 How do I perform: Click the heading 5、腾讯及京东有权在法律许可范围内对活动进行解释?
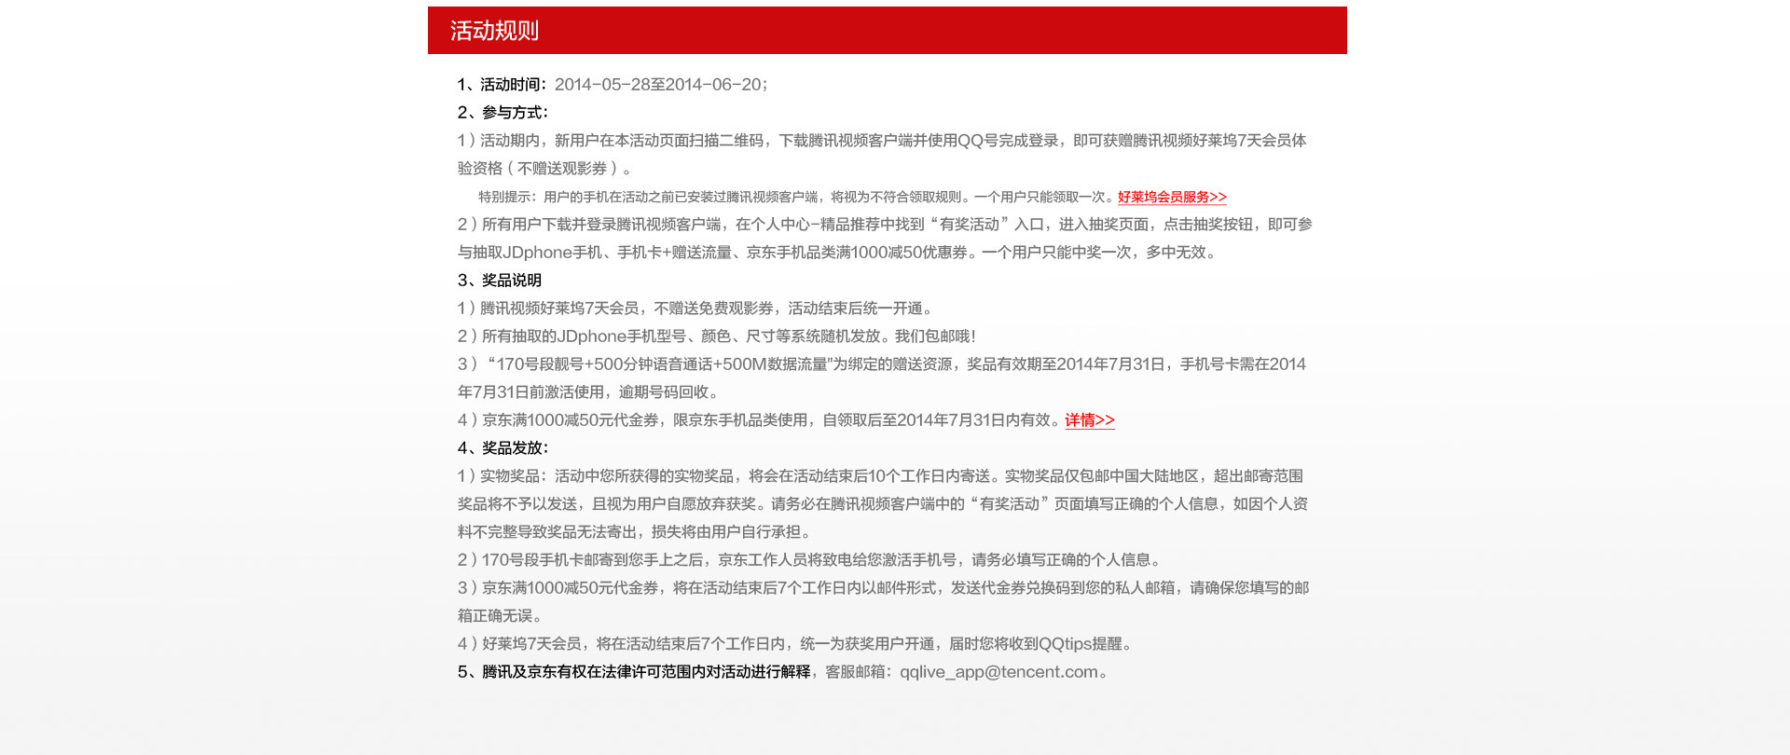(633, 672)
